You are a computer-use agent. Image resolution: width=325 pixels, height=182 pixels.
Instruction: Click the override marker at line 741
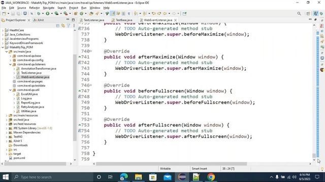tap(80, 57)
